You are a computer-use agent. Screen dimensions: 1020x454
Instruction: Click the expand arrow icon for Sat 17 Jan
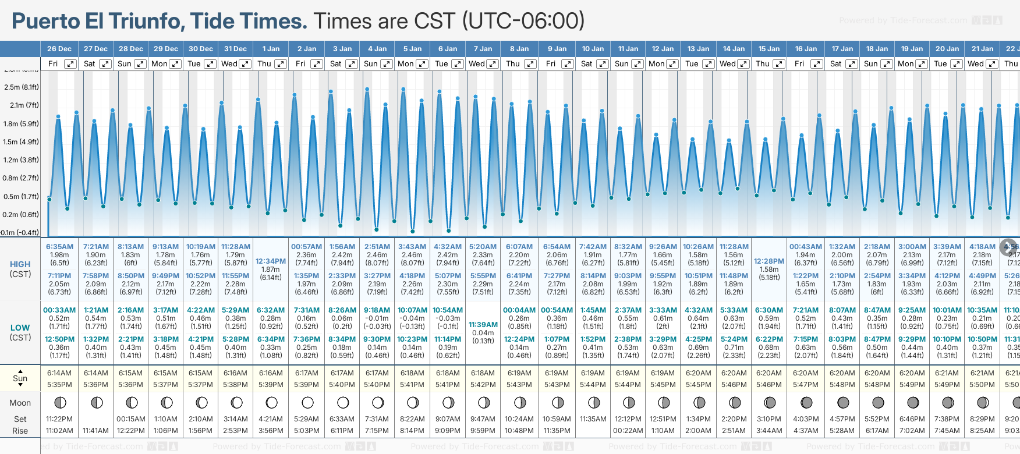tap(851, 64)
